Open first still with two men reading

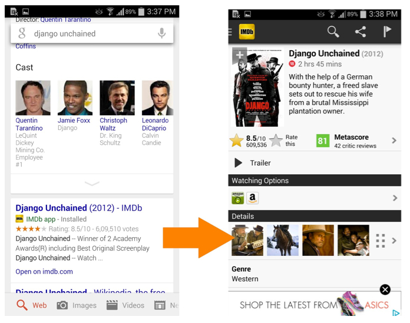(247, 240)
